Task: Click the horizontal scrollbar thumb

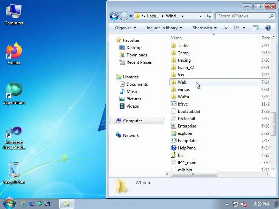Action: coord(194,175)
